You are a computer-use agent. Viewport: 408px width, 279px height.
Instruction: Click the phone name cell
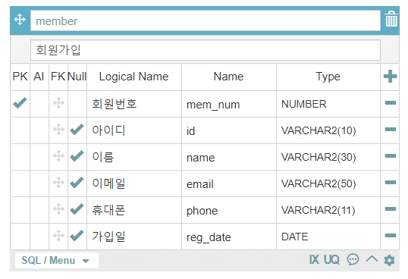(x=229, y=210)
